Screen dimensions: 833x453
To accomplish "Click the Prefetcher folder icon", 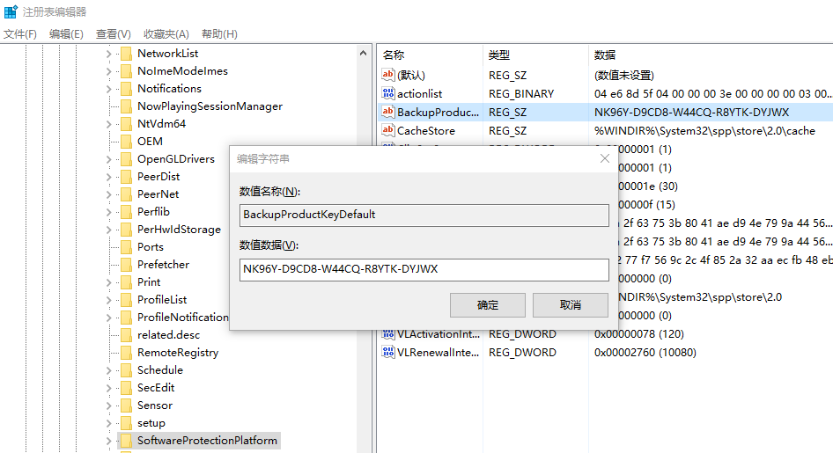I will [126, 265].
